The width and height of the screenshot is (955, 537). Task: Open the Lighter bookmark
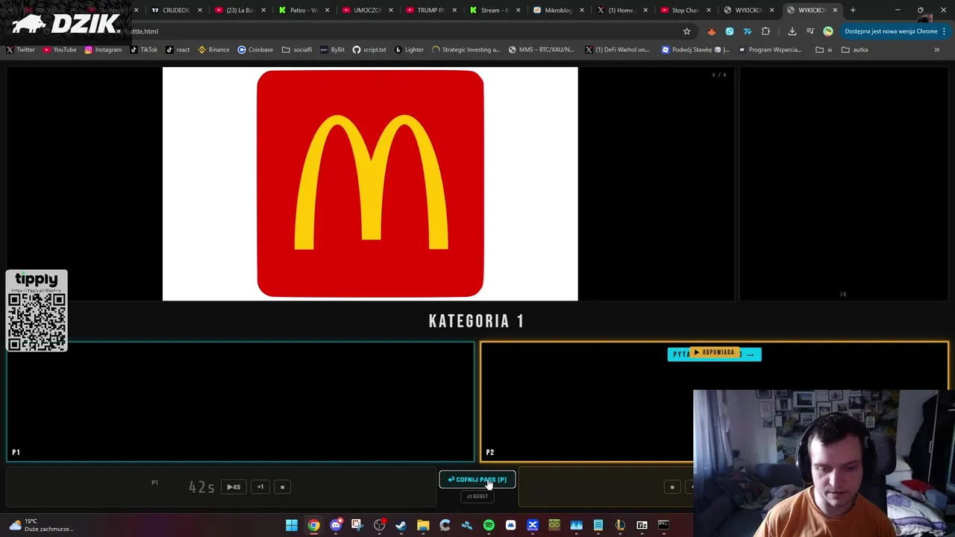(410, 50)
